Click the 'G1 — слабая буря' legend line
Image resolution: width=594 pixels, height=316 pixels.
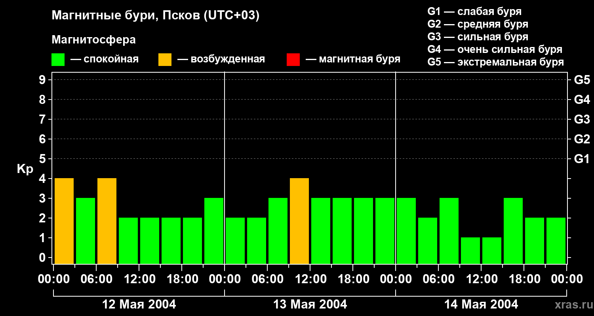tap(474, 11)
